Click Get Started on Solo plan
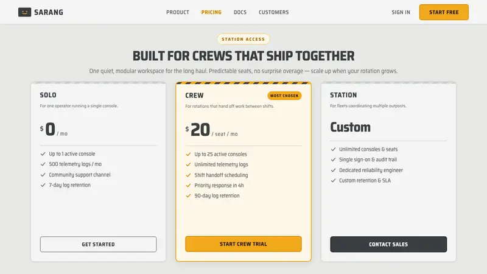The image size is (487, 274). click(98, 244)
